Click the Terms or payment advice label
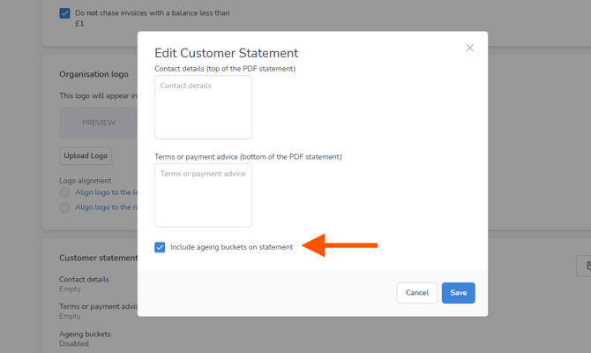Screen dimensions: 591x353 click(x=248, y=157)
